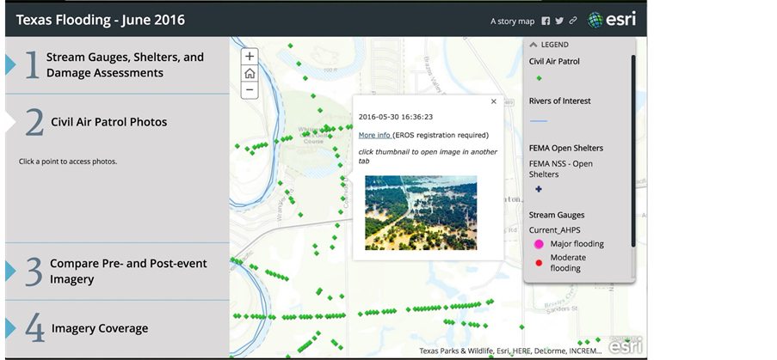
Task: Click the A story map text link
Action: coord(512,21)
